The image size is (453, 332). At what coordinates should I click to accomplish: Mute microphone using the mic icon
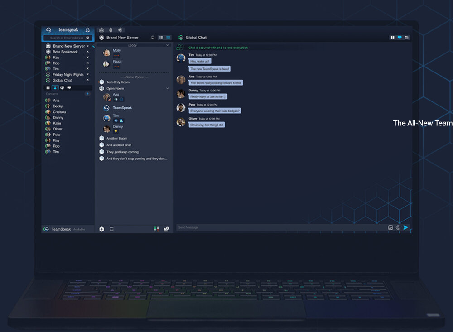pos(111,30)
